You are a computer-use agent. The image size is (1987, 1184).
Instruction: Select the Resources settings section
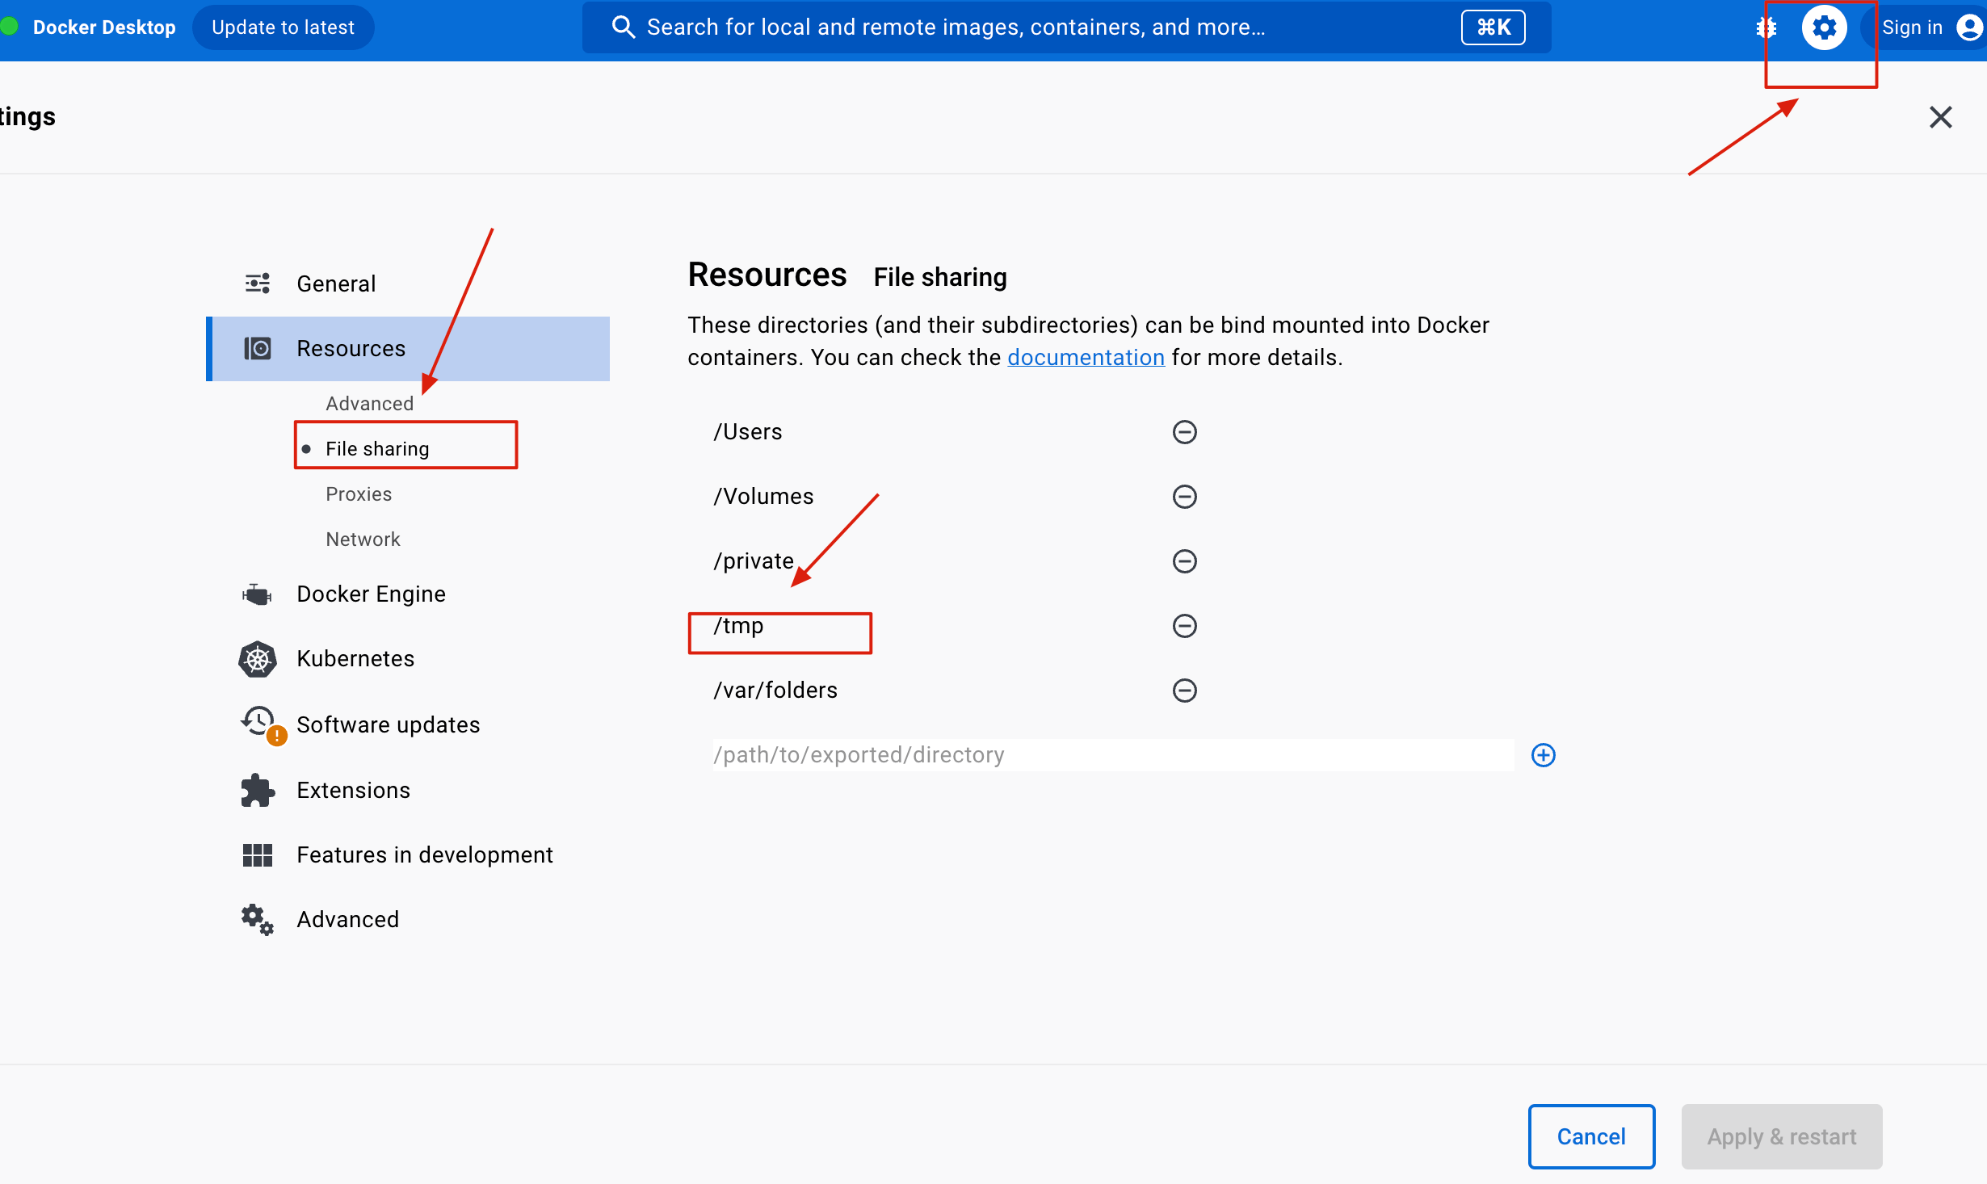coord(407,348)
